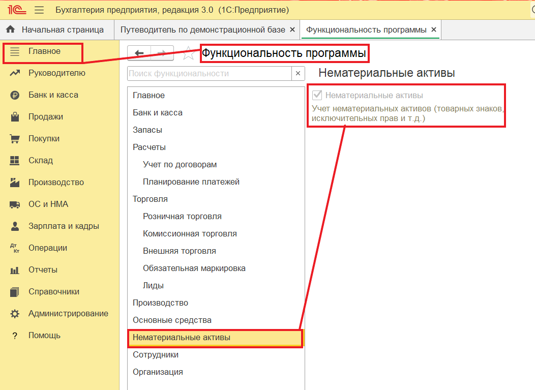Go back with the left arrow button
Image resolution: width=535 pixels, height=390 pixels.
139,53
